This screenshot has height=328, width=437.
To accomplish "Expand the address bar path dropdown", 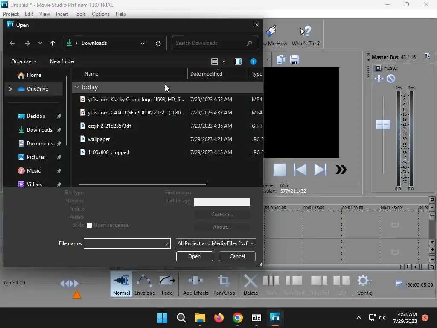I will (143, 43).
